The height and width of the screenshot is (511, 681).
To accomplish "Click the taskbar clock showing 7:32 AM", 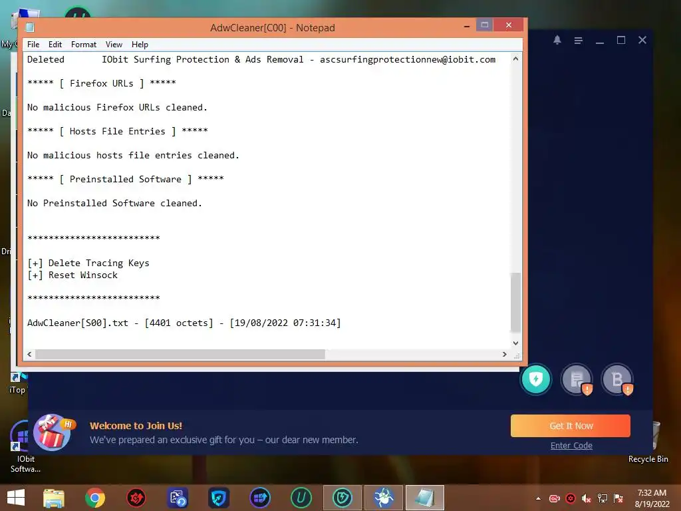I will click(652, 498).
